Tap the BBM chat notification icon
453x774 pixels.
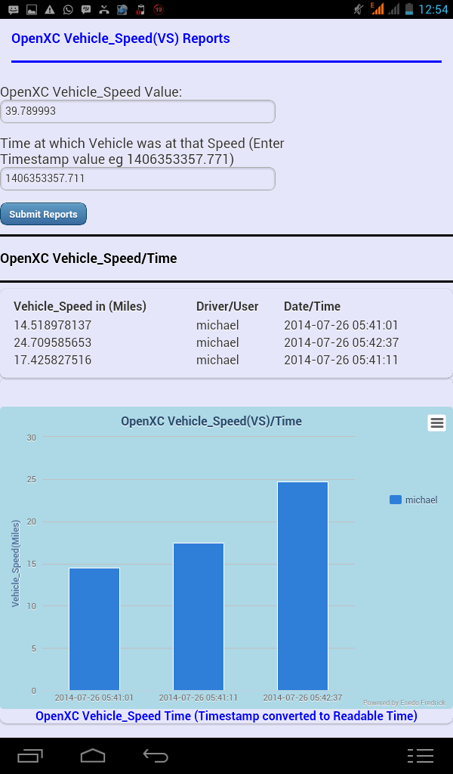(x=86, y=9)
